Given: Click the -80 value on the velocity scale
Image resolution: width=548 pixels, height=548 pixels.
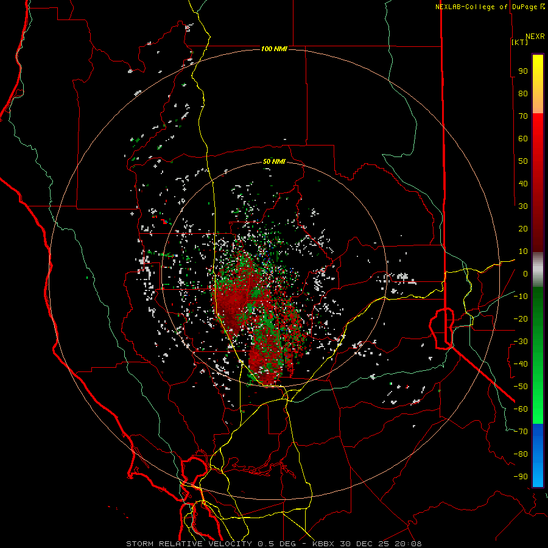Looking at the screenshot, I should coord(521,454).
